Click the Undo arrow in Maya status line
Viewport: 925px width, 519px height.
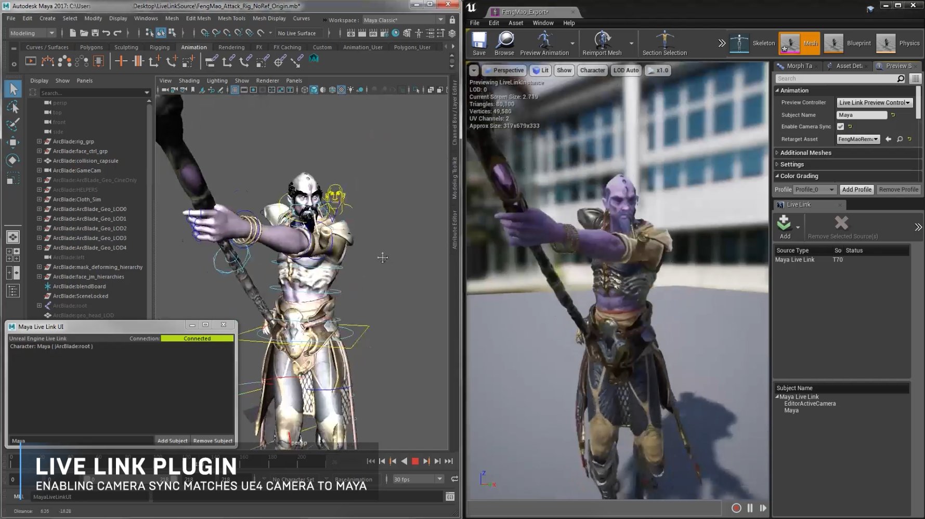tap(106, 33)
